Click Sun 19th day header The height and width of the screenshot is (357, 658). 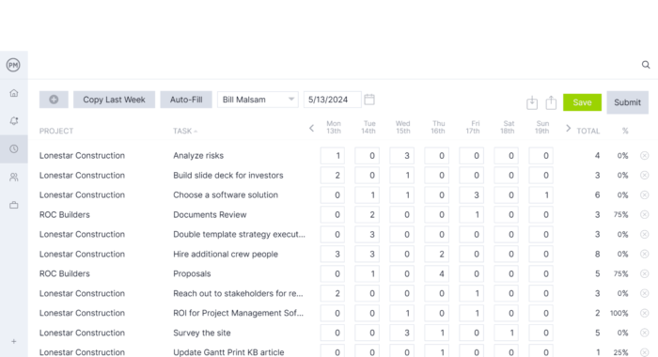tap(542, 127)
